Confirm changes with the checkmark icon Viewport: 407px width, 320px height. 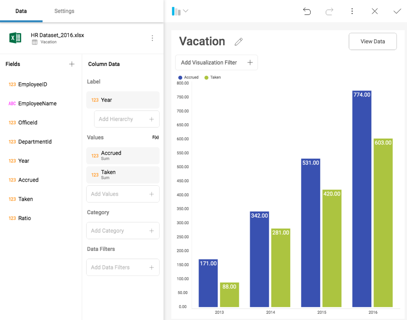tap(397, 11)
